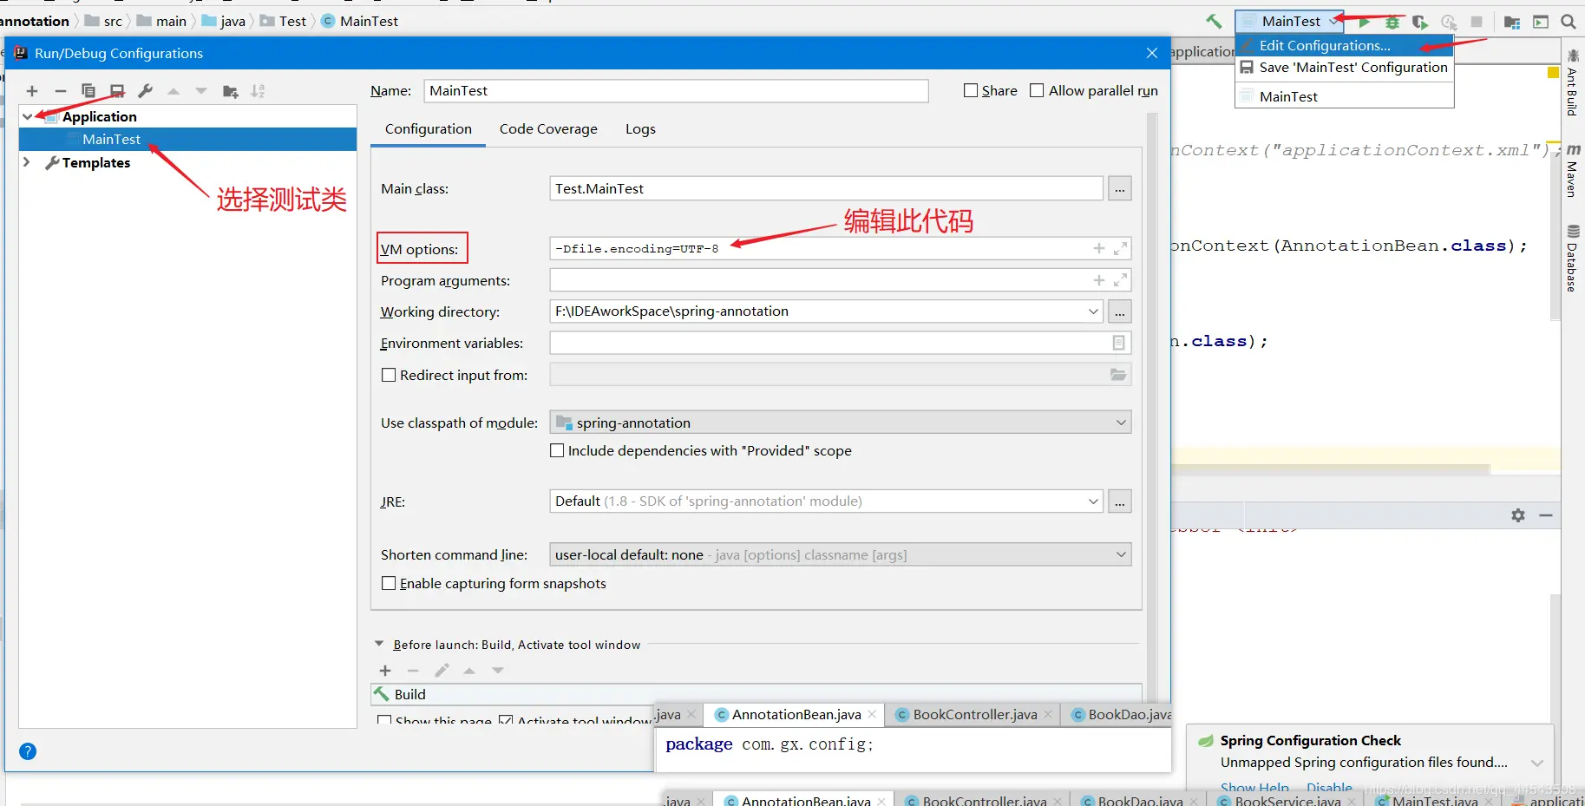Remove the selected configuration using the configurations toolbar minus
The height and width of the screenshot is (806, 1585).
point(60,91)
